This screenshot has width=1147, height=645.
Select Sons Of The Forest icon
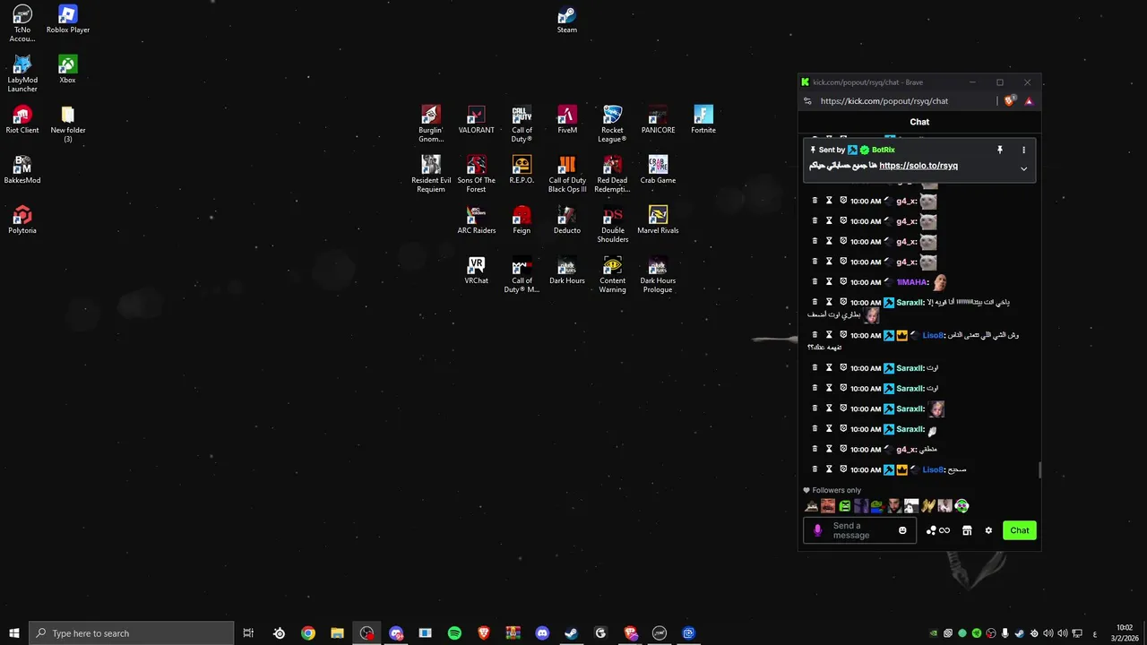pyautogui.click(x=476, y=175)
